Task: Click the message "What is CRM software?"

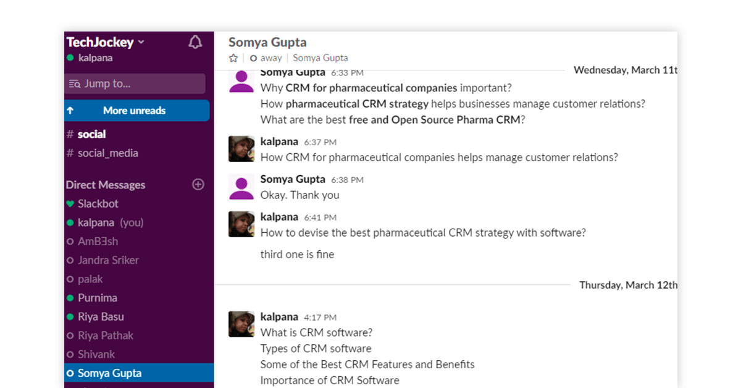Action: (x=317, y=332)
